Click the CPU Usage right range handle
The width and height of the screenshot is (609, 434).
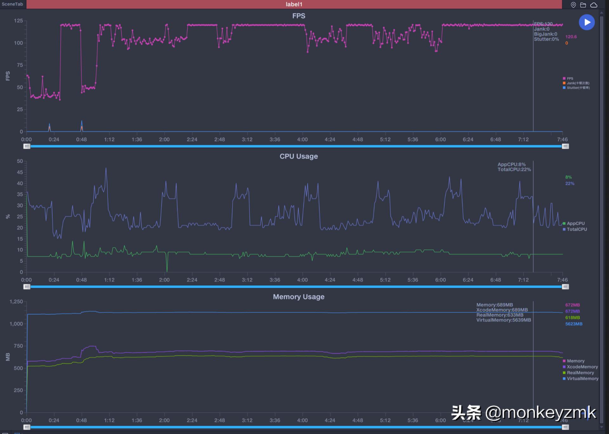(565, 287)
